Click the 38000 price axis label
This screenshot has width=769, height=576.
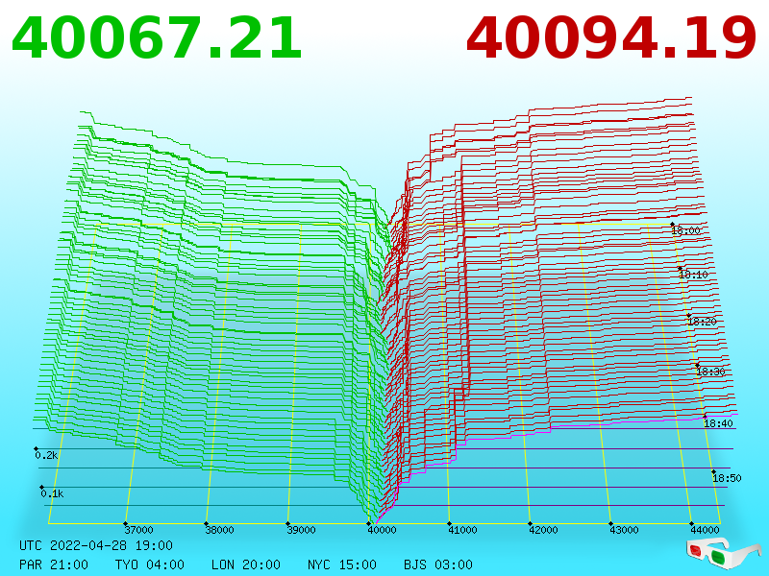point(220,530)
